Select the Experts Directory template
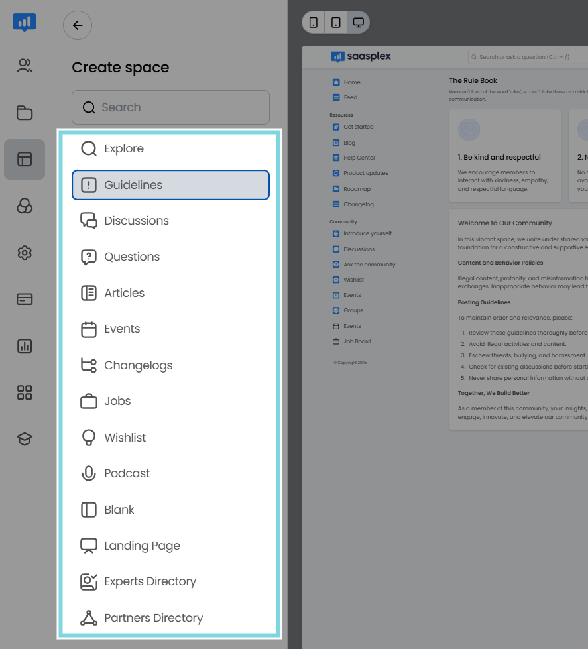Screen dimensions: 588x649 point(170,582)
